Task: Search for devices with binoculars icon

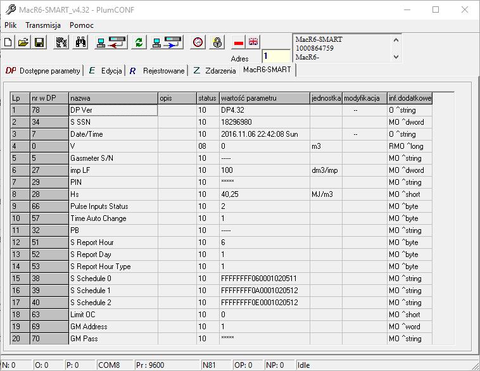Action: (80, 42)
